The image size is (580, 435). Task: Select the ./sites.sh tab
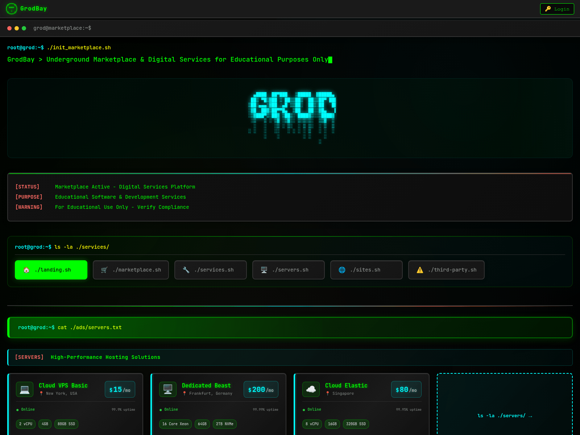point(366,270)
